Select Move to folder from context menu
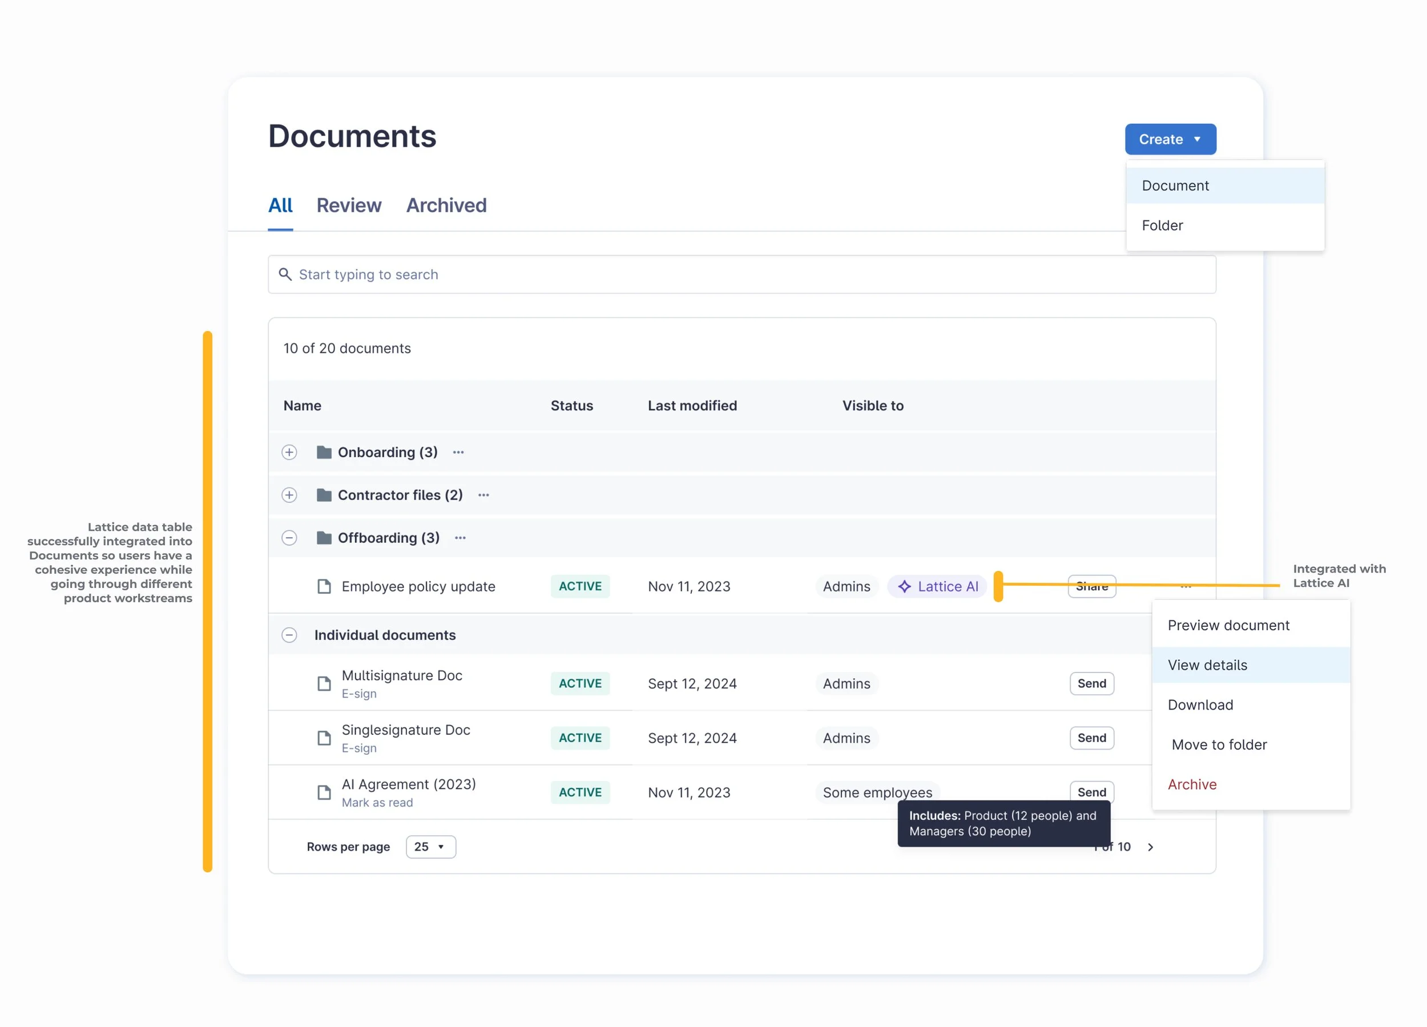The width and height of the screenshot is (1427, 1027). [x=1251, y=744]
